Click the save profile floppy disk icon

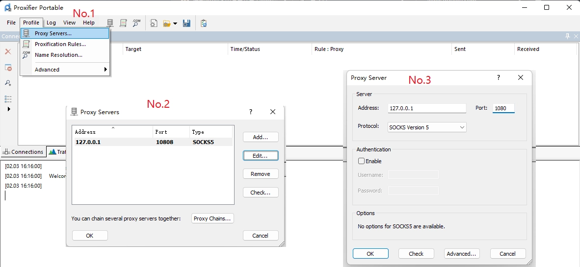186,23
